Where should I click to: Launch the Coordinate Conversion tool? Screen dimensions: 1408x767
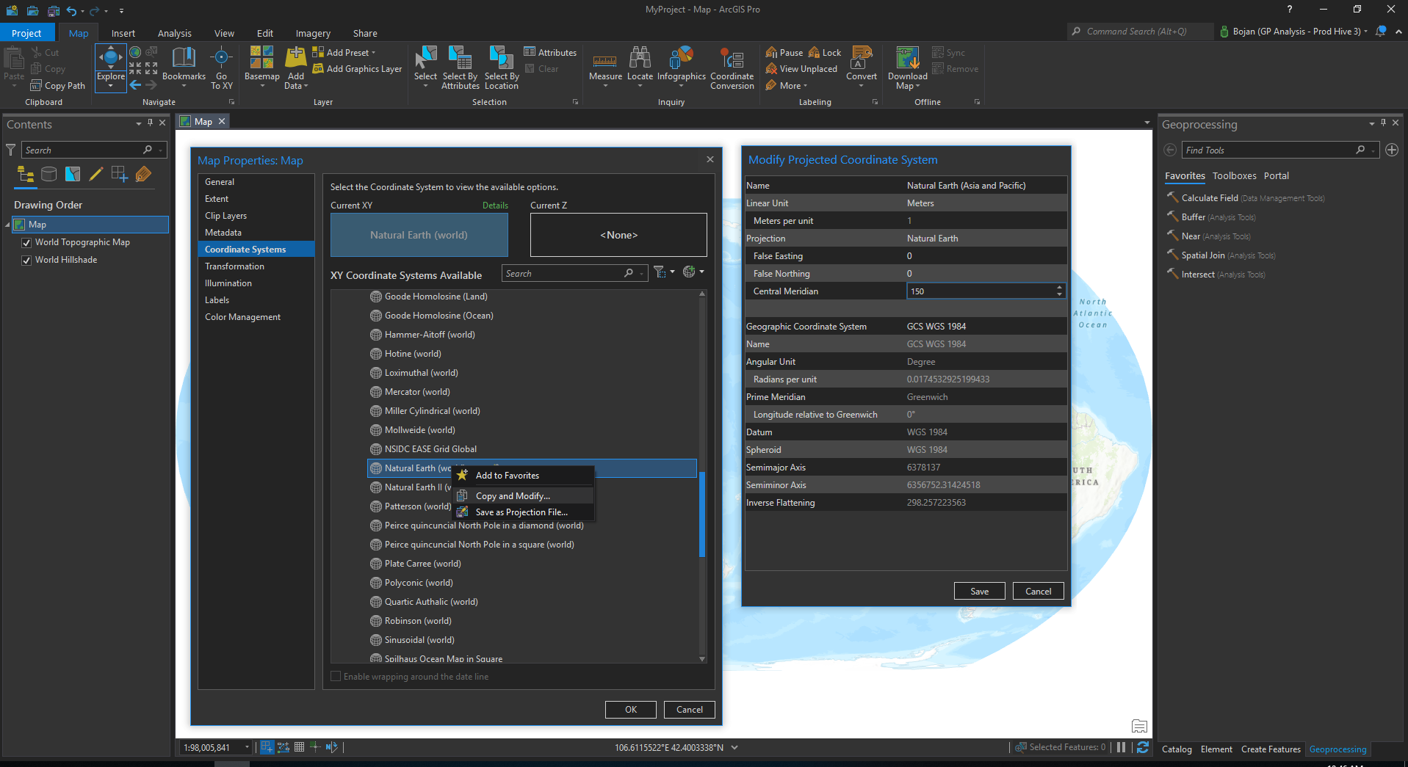pos(732,68)
